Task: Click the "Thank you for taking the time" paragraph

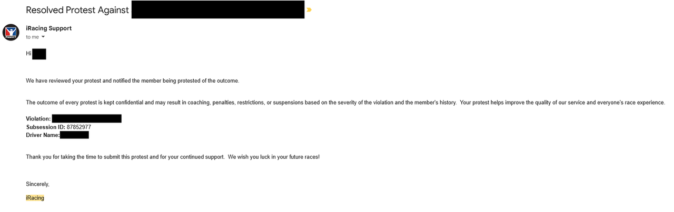Action: [173, 157]
